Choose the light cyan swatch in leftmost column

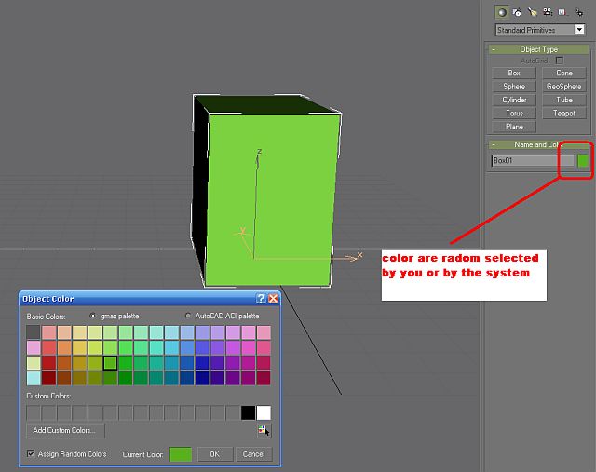(x=34, y=378)
